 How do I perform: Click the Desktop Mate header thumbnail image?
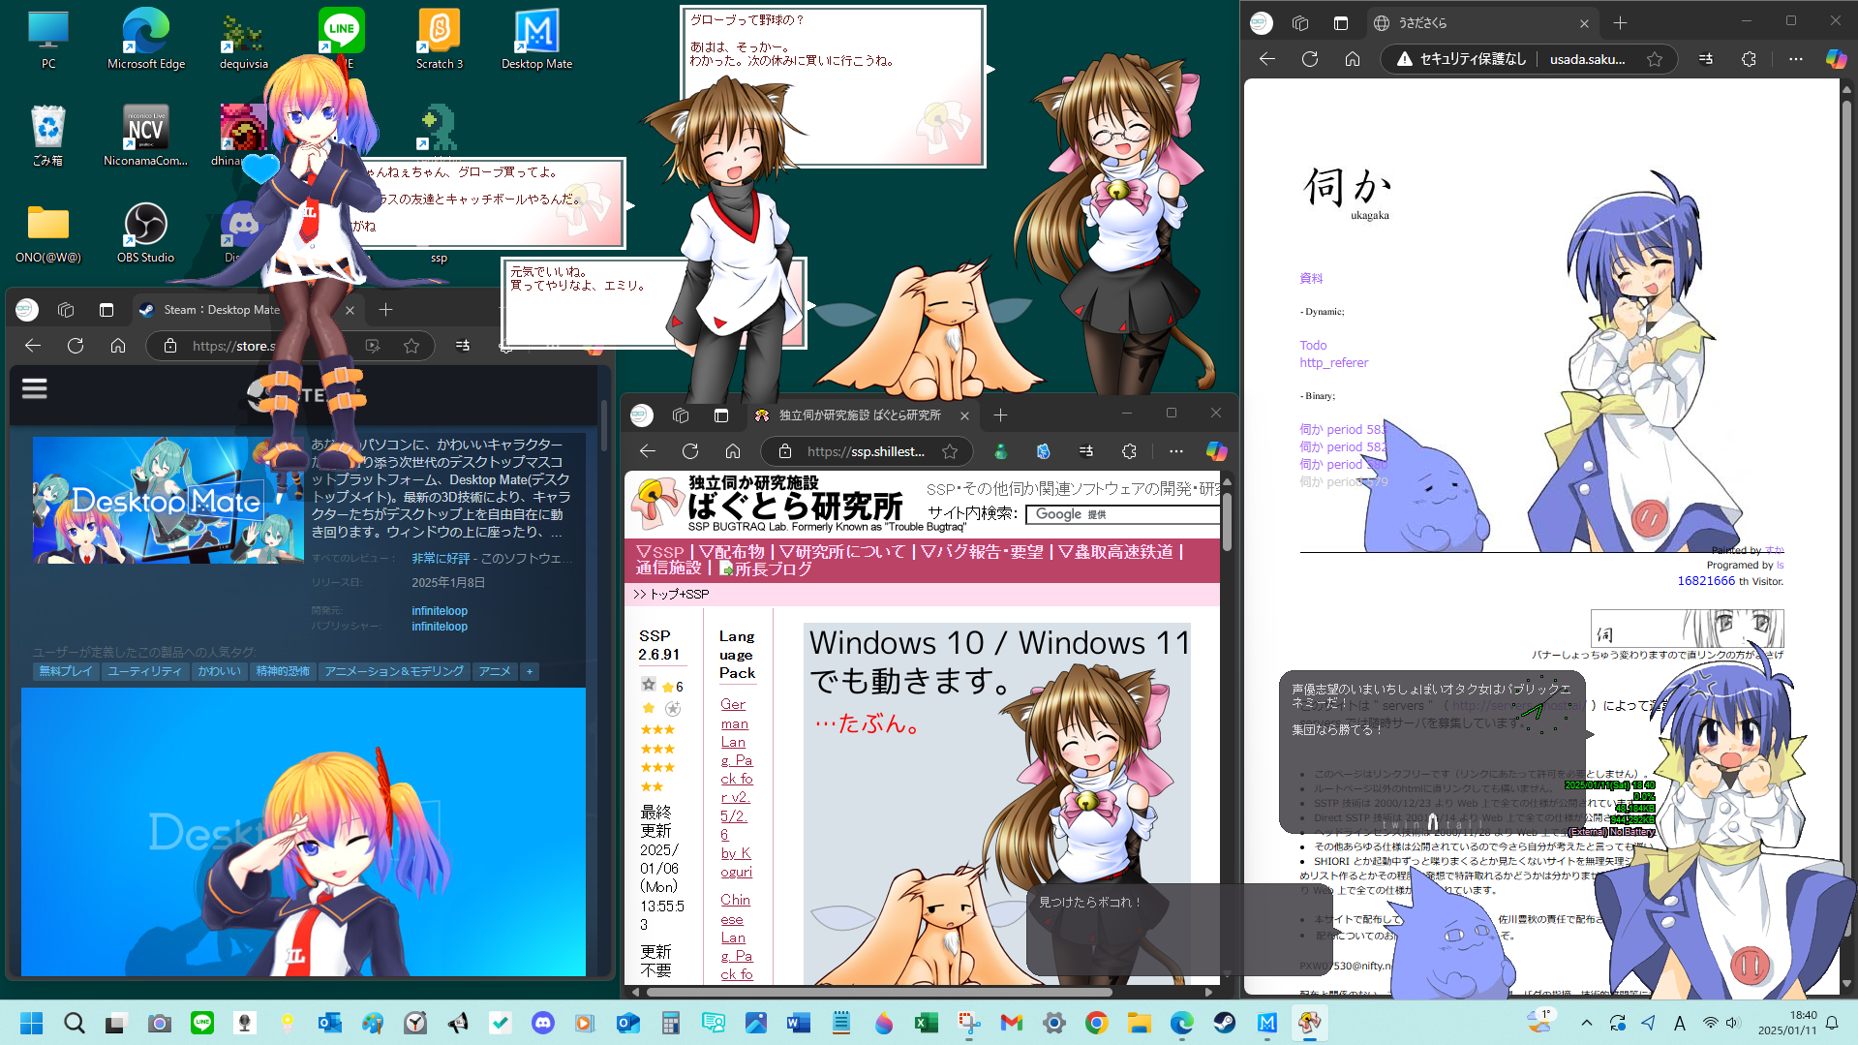coord(168,500)
